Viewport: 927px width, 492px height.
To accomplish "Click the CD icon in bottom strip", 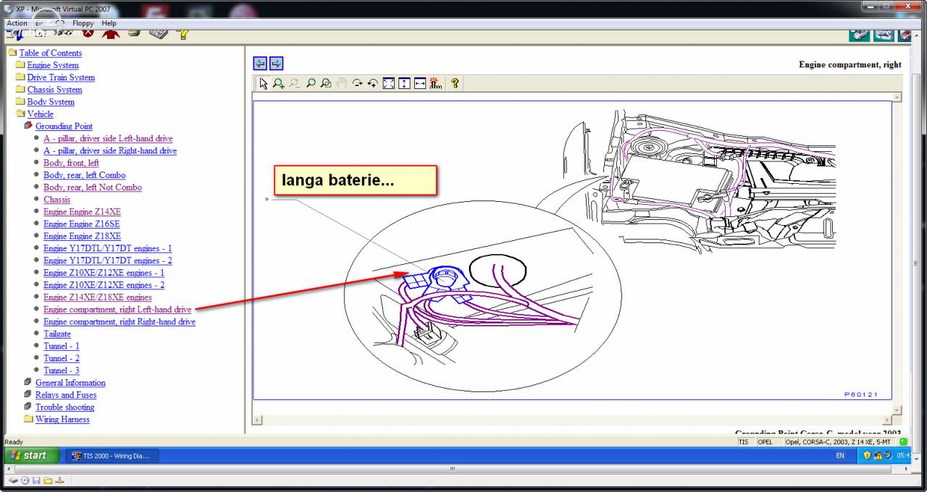I will click(25, 480).
